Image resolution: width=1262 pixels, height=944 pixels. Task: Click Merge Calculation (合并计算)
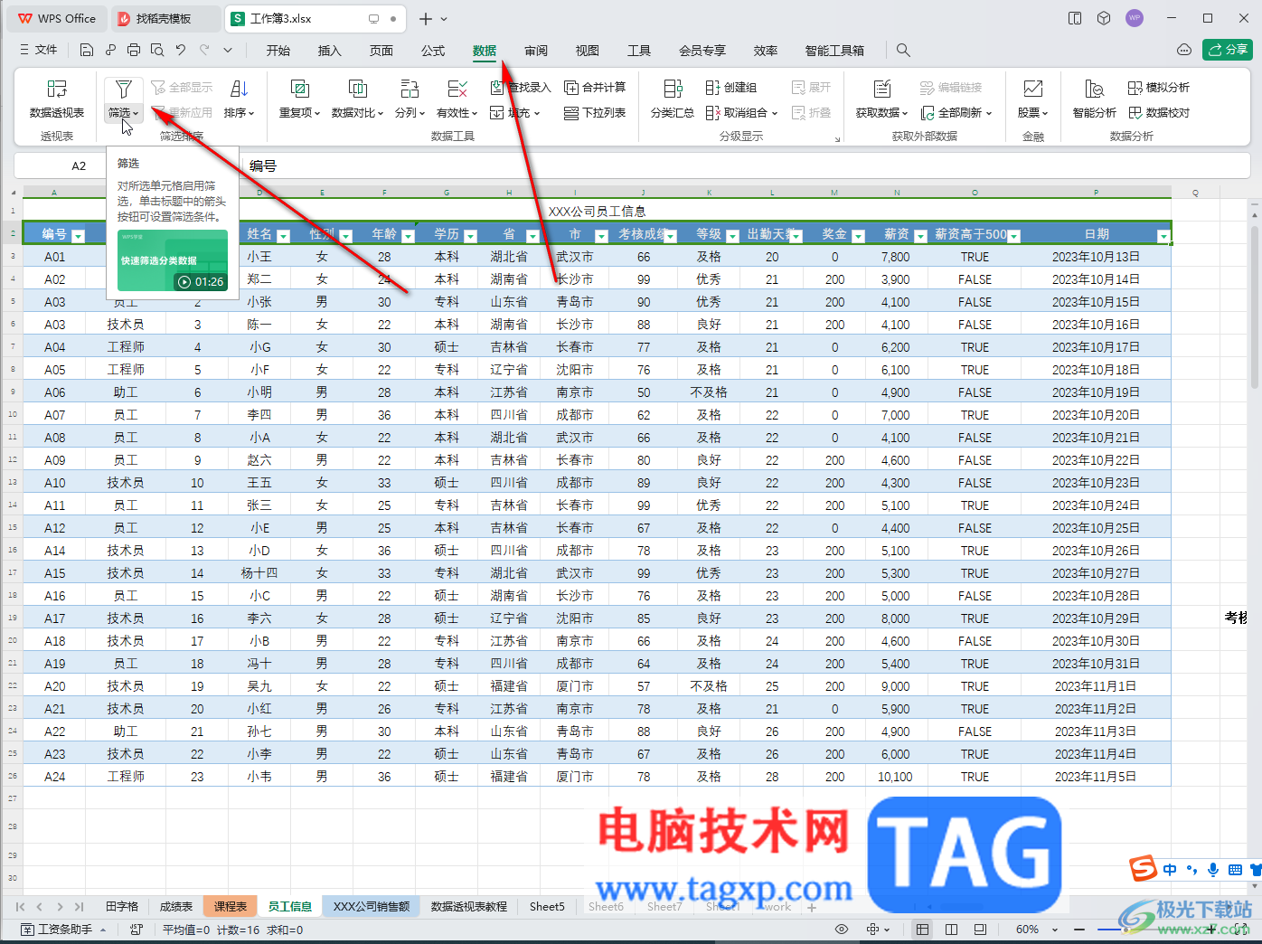(x=595, y=88)
